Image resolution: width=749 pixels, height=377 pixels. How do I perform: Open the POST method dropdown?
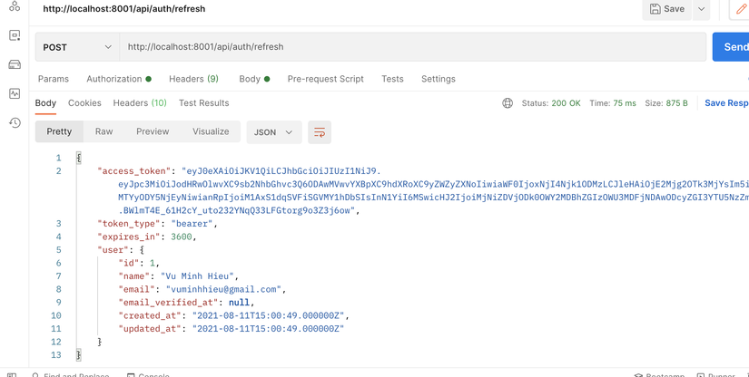(77, 47)
